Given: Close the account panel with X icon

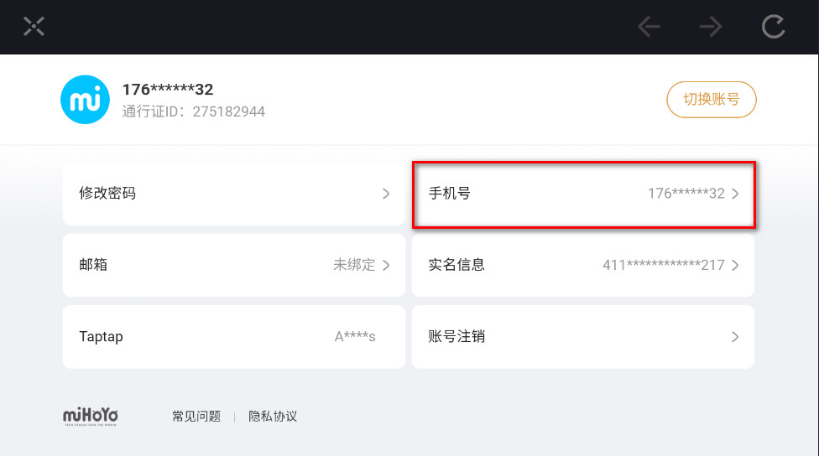Looking at the screenshot, I should [34, 27].
